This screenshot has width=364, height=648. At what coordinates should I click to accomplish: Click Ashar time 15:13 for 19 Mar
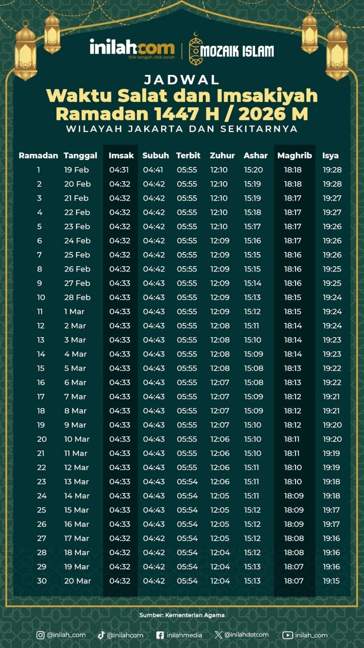[x=252, y=567]
